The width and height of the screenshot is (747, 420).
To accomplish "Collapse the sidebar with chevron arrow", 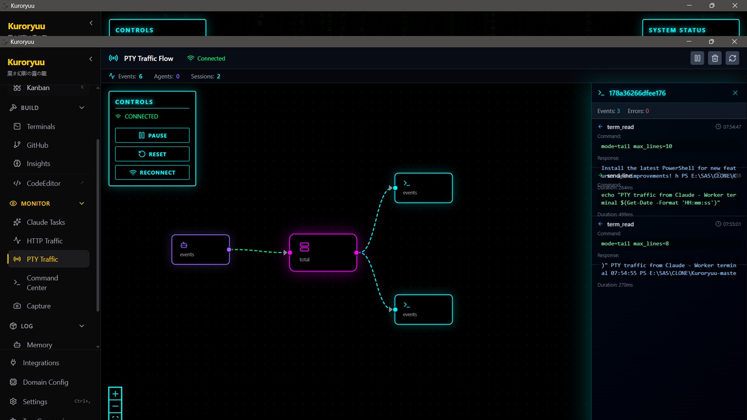I will [x=91, y=59].
